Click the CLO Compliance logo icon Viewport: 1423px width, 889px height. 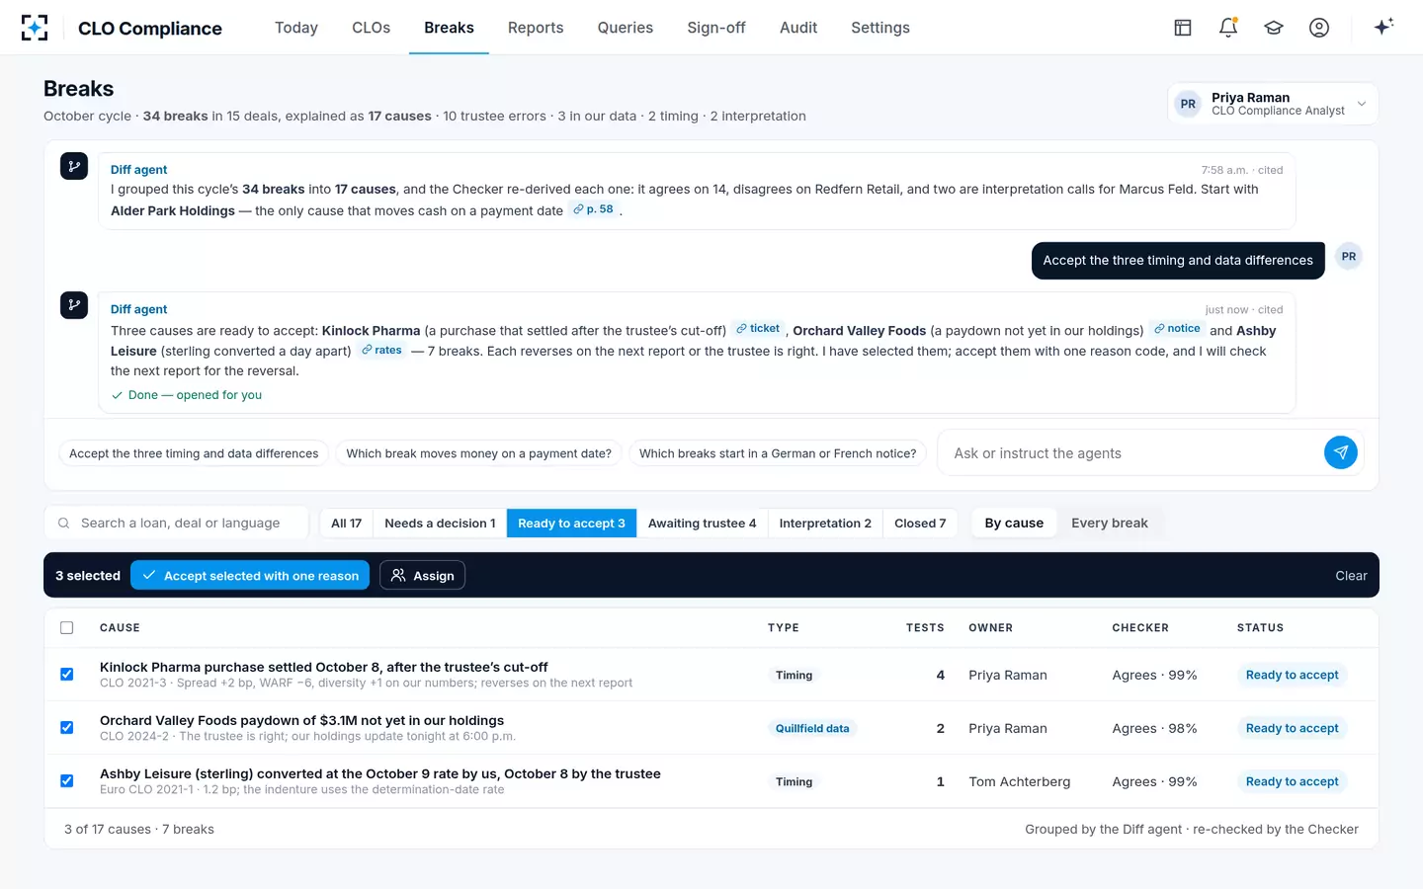point(35,28)
